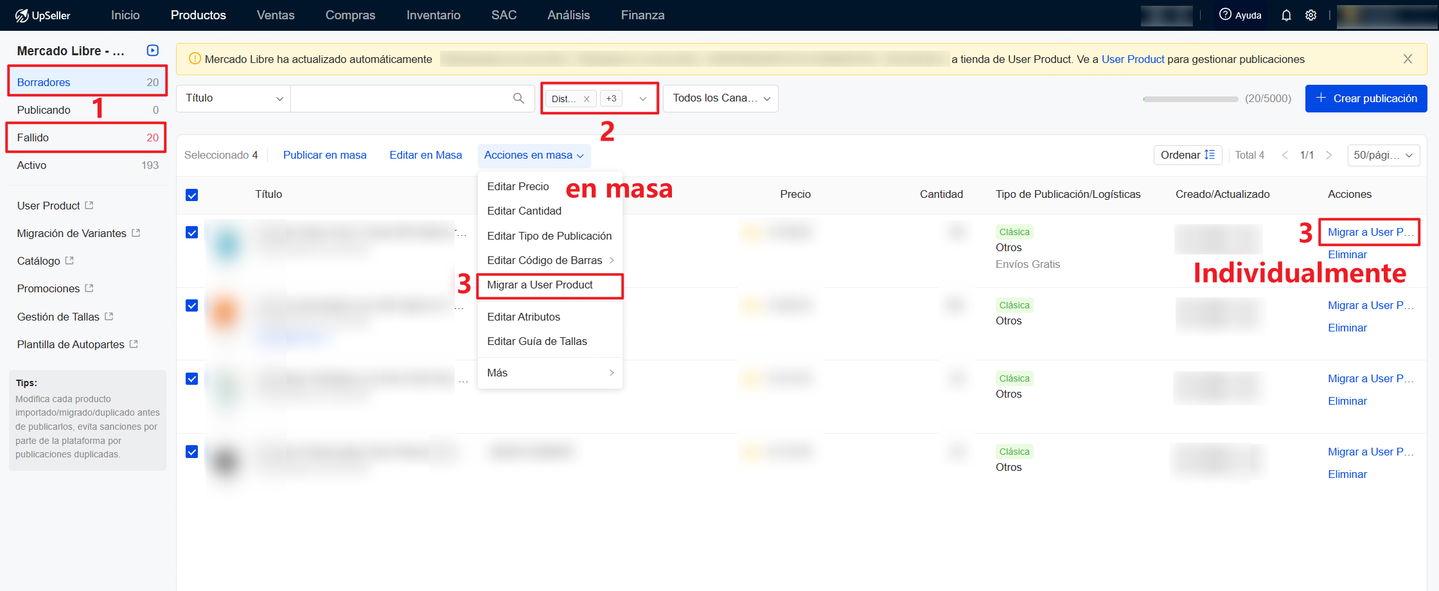Open the Ayuda help icon

[x=1225, y=15]
